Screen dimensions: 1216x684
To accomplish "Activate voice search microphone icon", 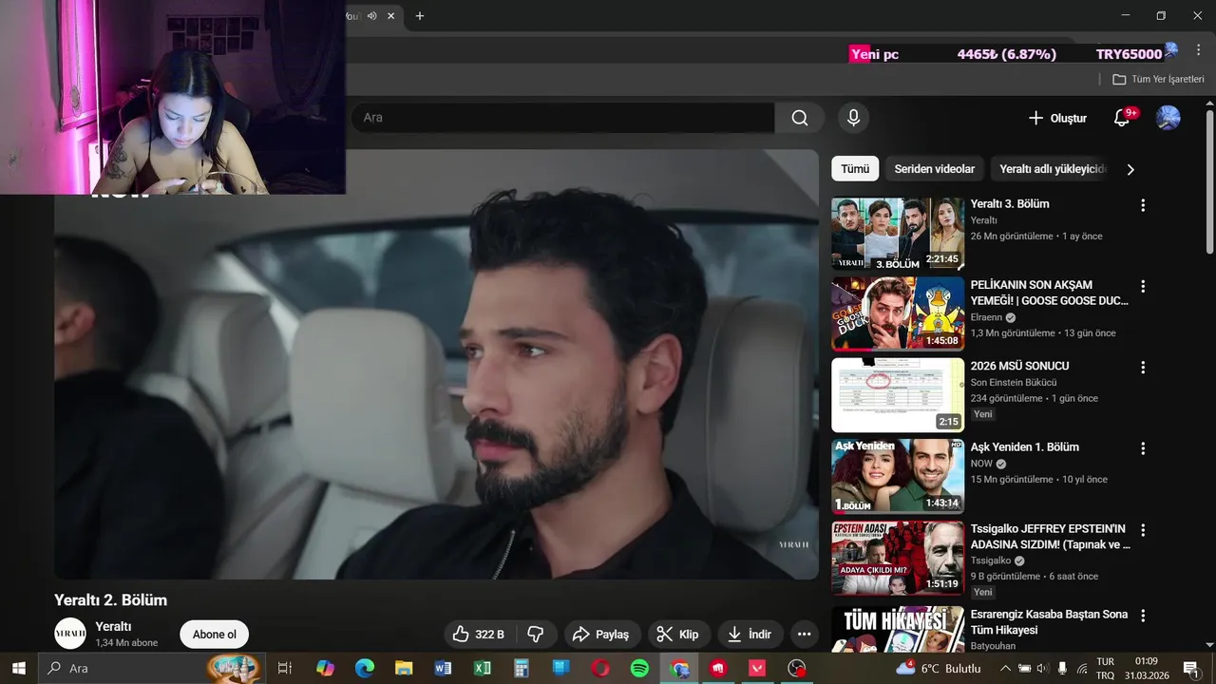I will pos(853,118).
